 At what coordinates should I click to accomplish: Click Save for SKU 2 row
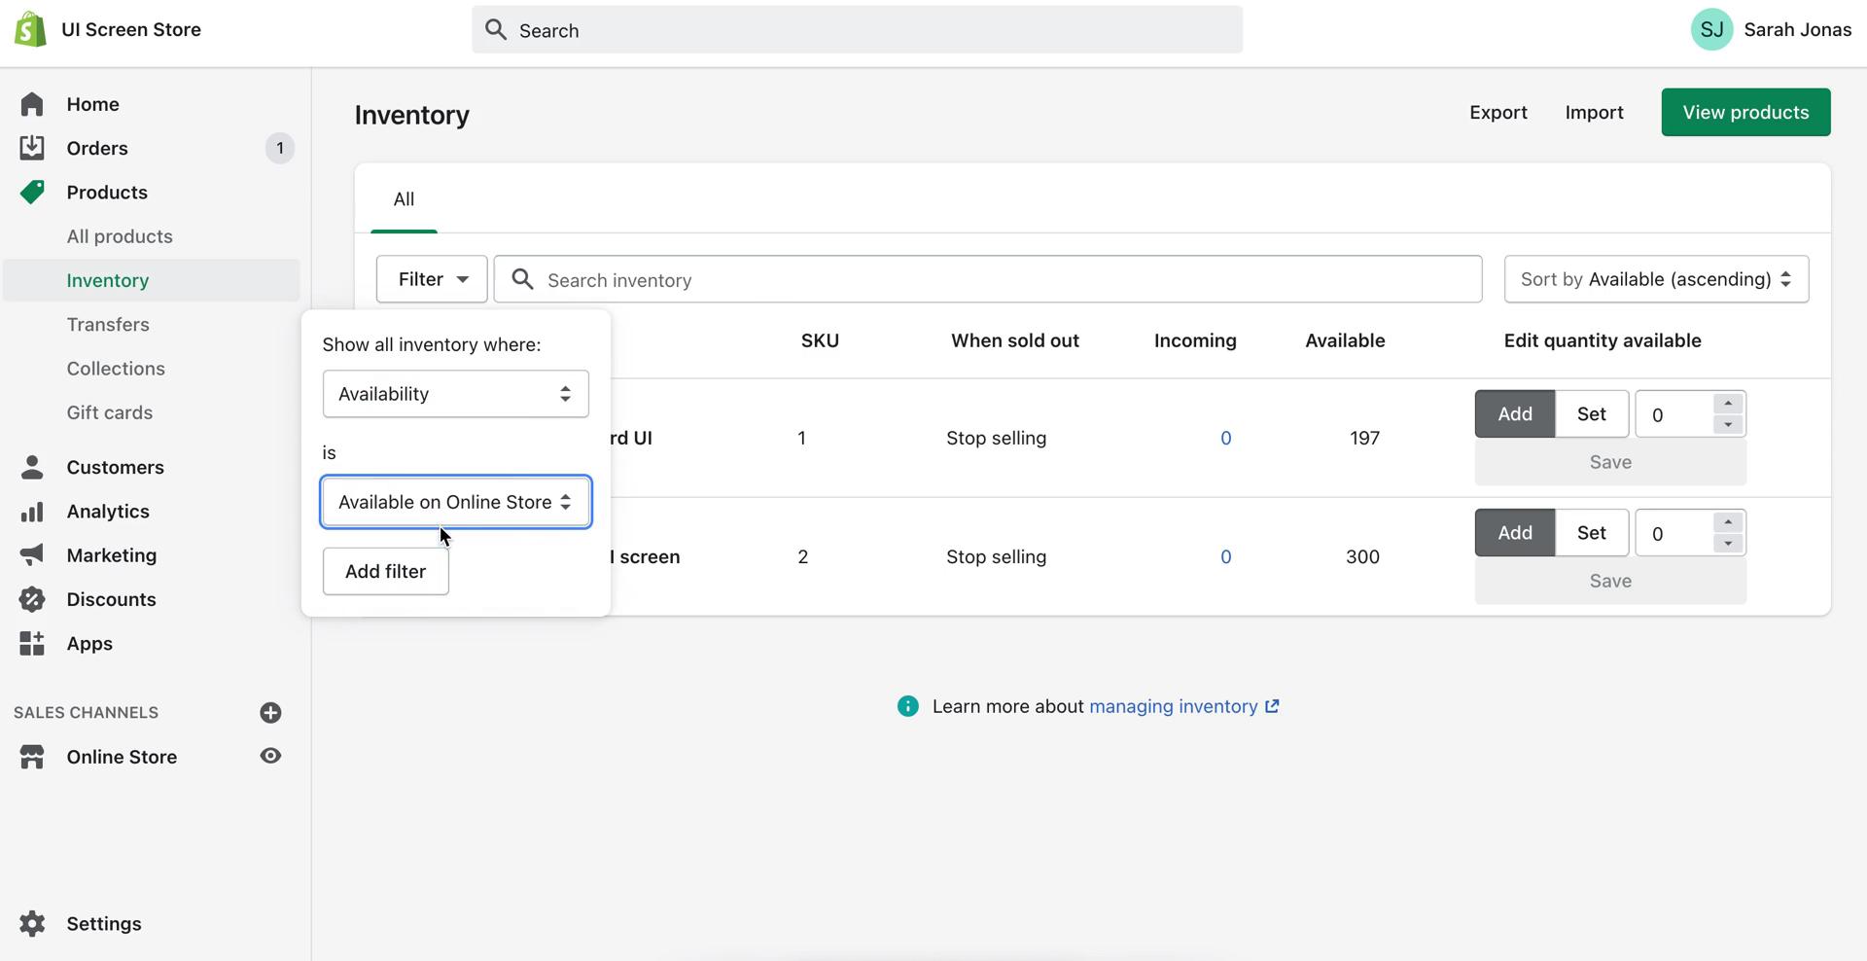[1610, 581]
